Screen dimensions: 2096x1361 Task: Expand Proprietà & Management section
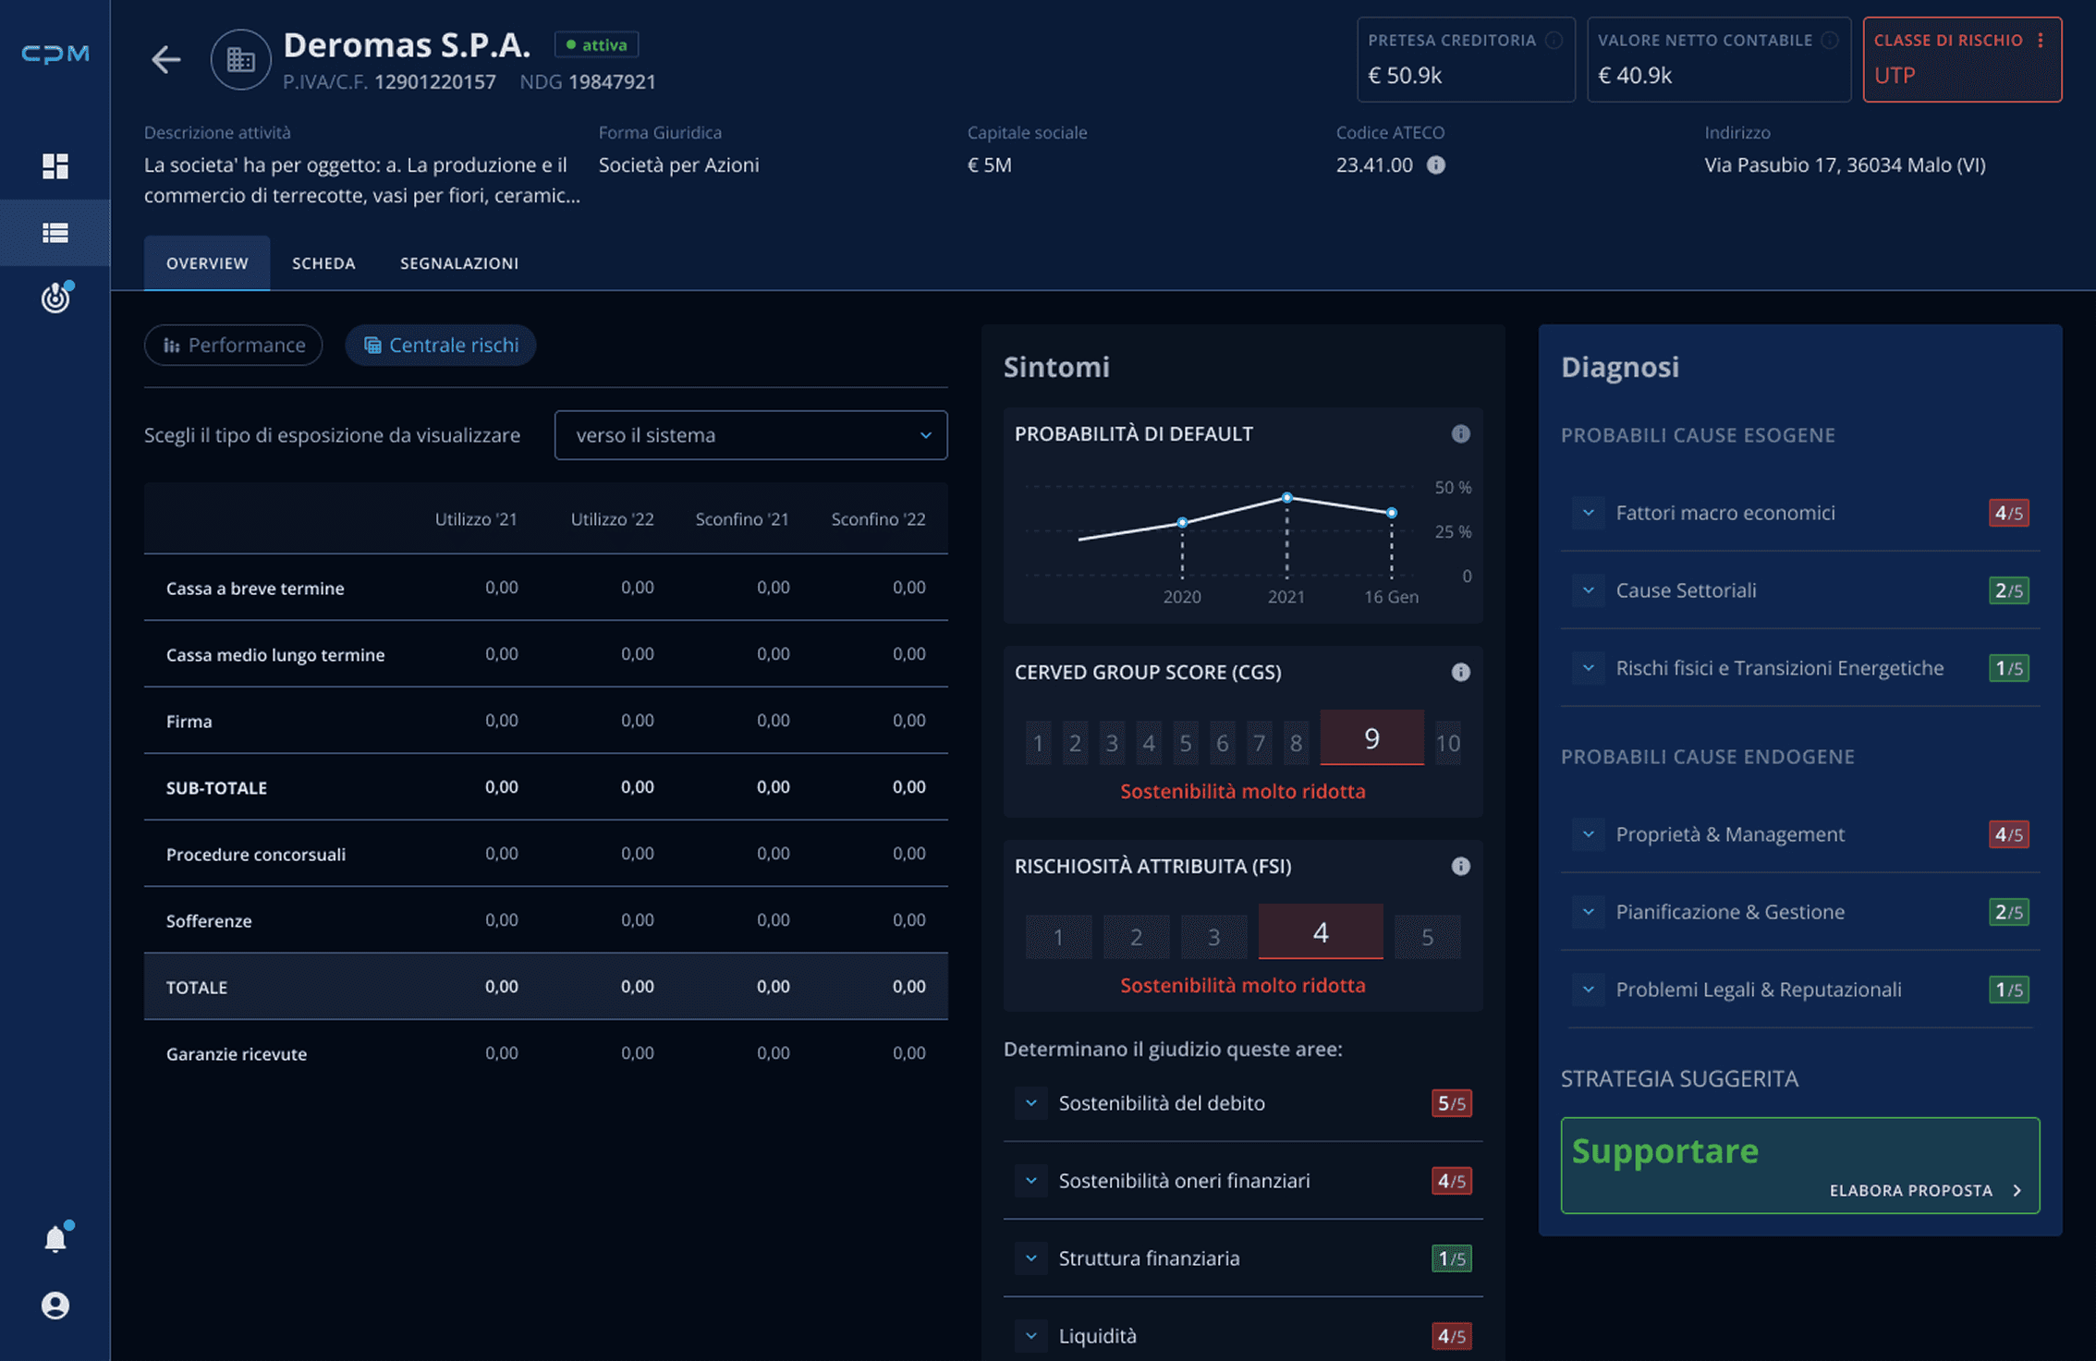(x=1588, y=833)
